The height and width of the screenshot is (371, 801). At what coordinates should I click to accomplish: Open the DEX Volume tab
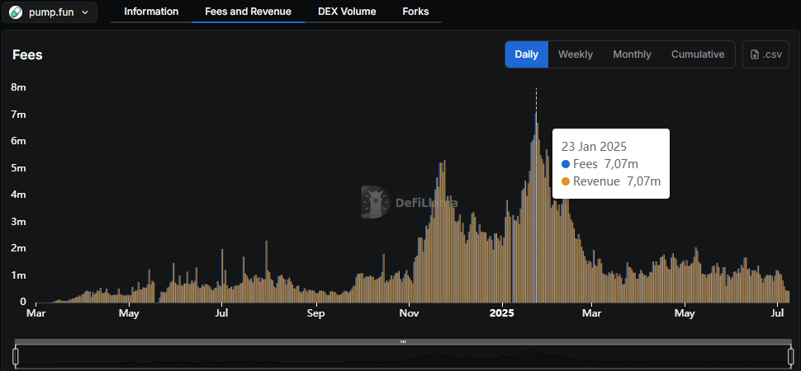pos(347,12)
